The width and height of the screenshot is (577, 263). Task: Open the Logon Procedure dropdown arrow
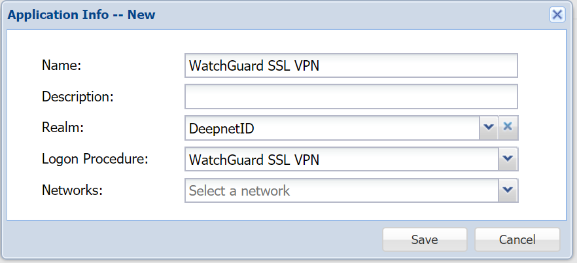508,159
